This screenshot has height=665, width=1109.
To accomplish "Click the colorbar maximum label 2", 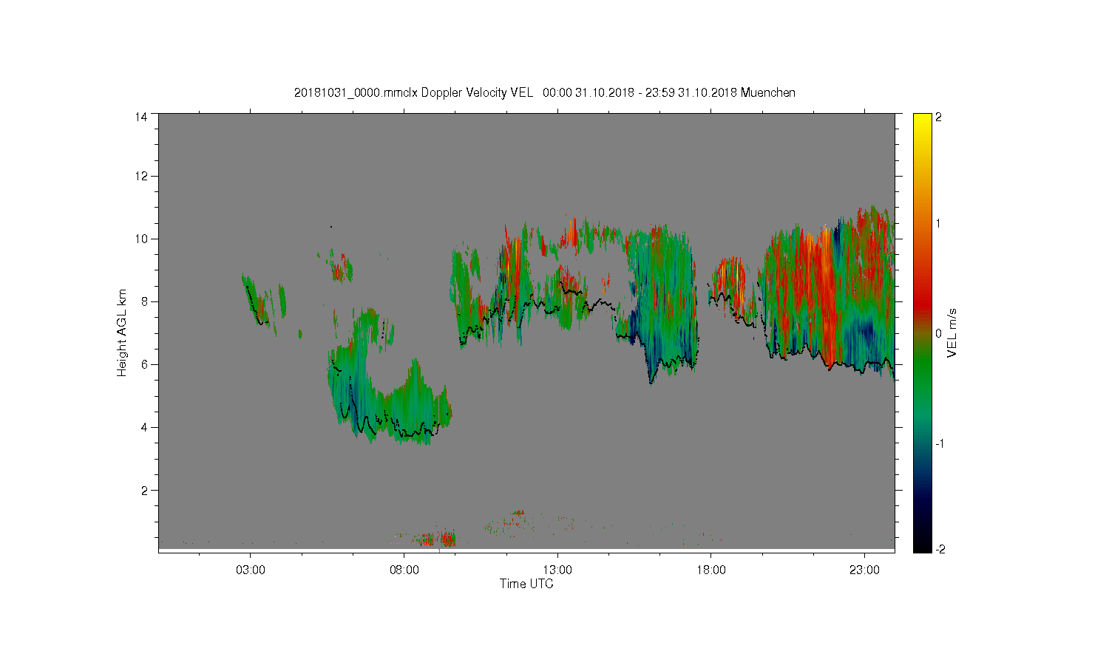I will pos(939,117).
